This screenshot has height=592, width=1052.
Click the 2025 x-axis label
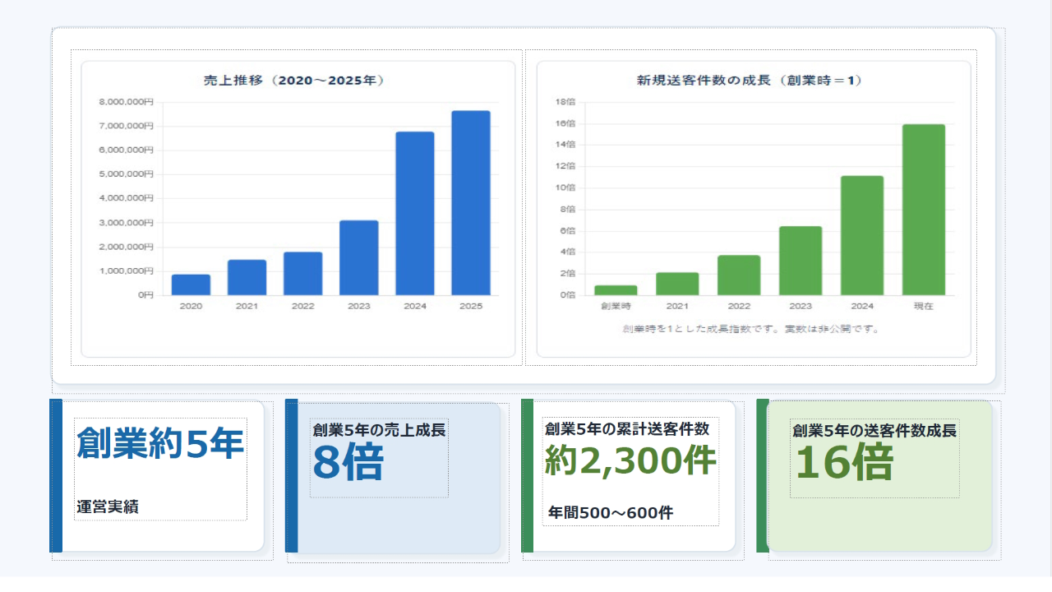[472, 306]
